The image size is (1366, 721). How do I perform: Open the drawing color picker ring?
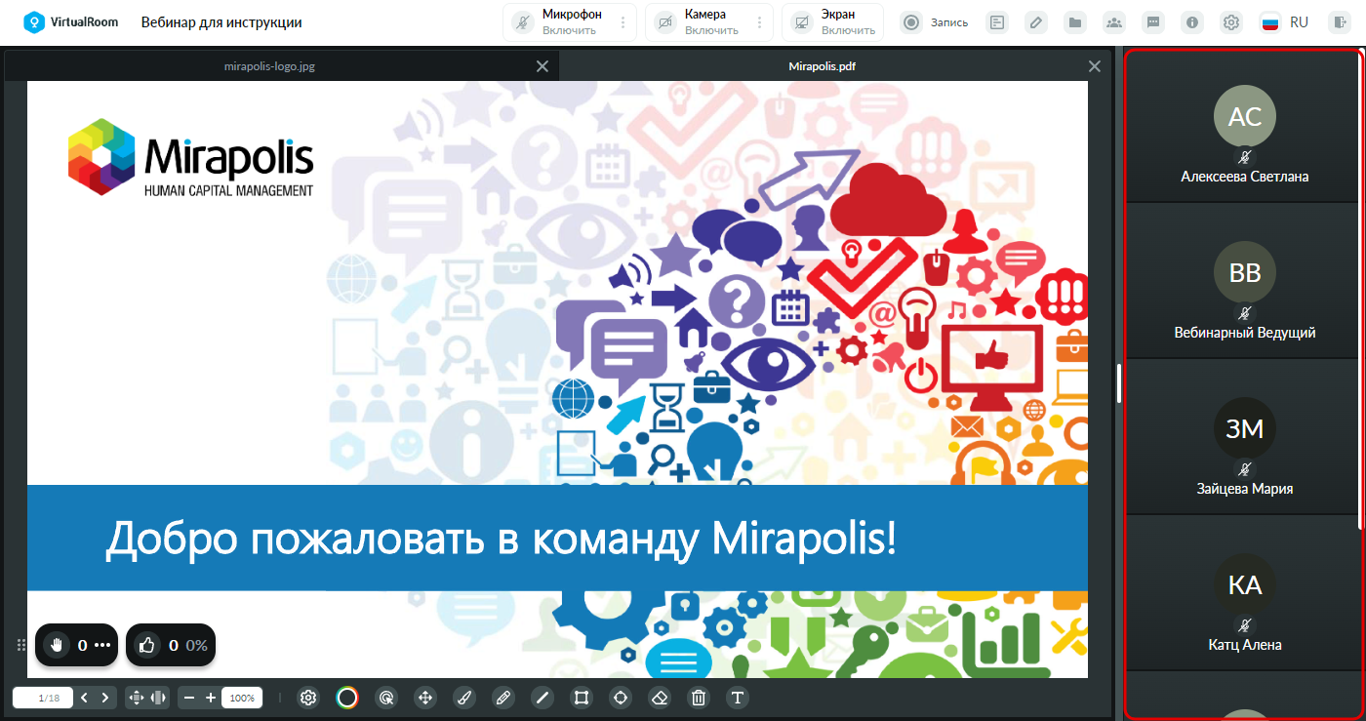(347, 698)
